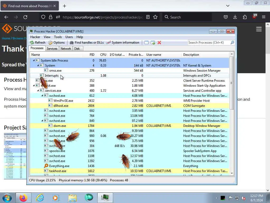This screenshot has width=270, height=203.
Task: Sort by the Description column header
Action: [x=205, y=54]
